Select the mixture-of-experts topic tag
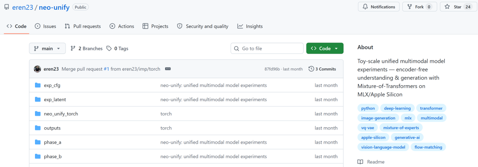Viewport: 478px width, 167px height. (401, 128)
